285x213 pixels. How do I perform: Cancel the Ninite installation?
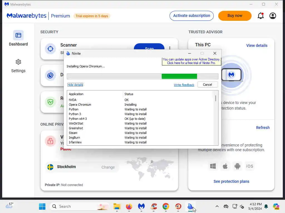pyautogui.click(x=207, y=85)
